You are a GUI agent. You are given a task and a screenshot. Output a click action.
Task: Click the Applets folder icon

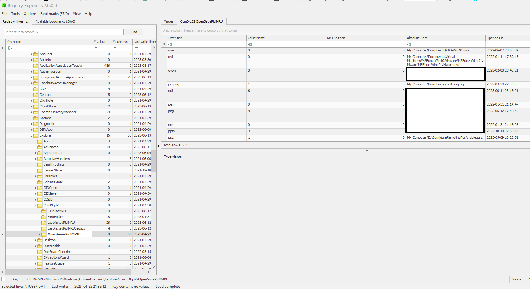(36, 60)
